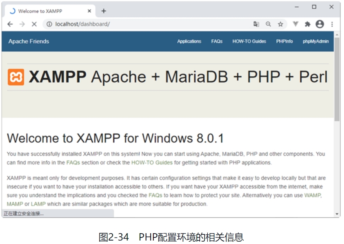Viewport: 344px width, 244px height.
Task: Click the XAMPP orange logo
Action: point(16,77)
